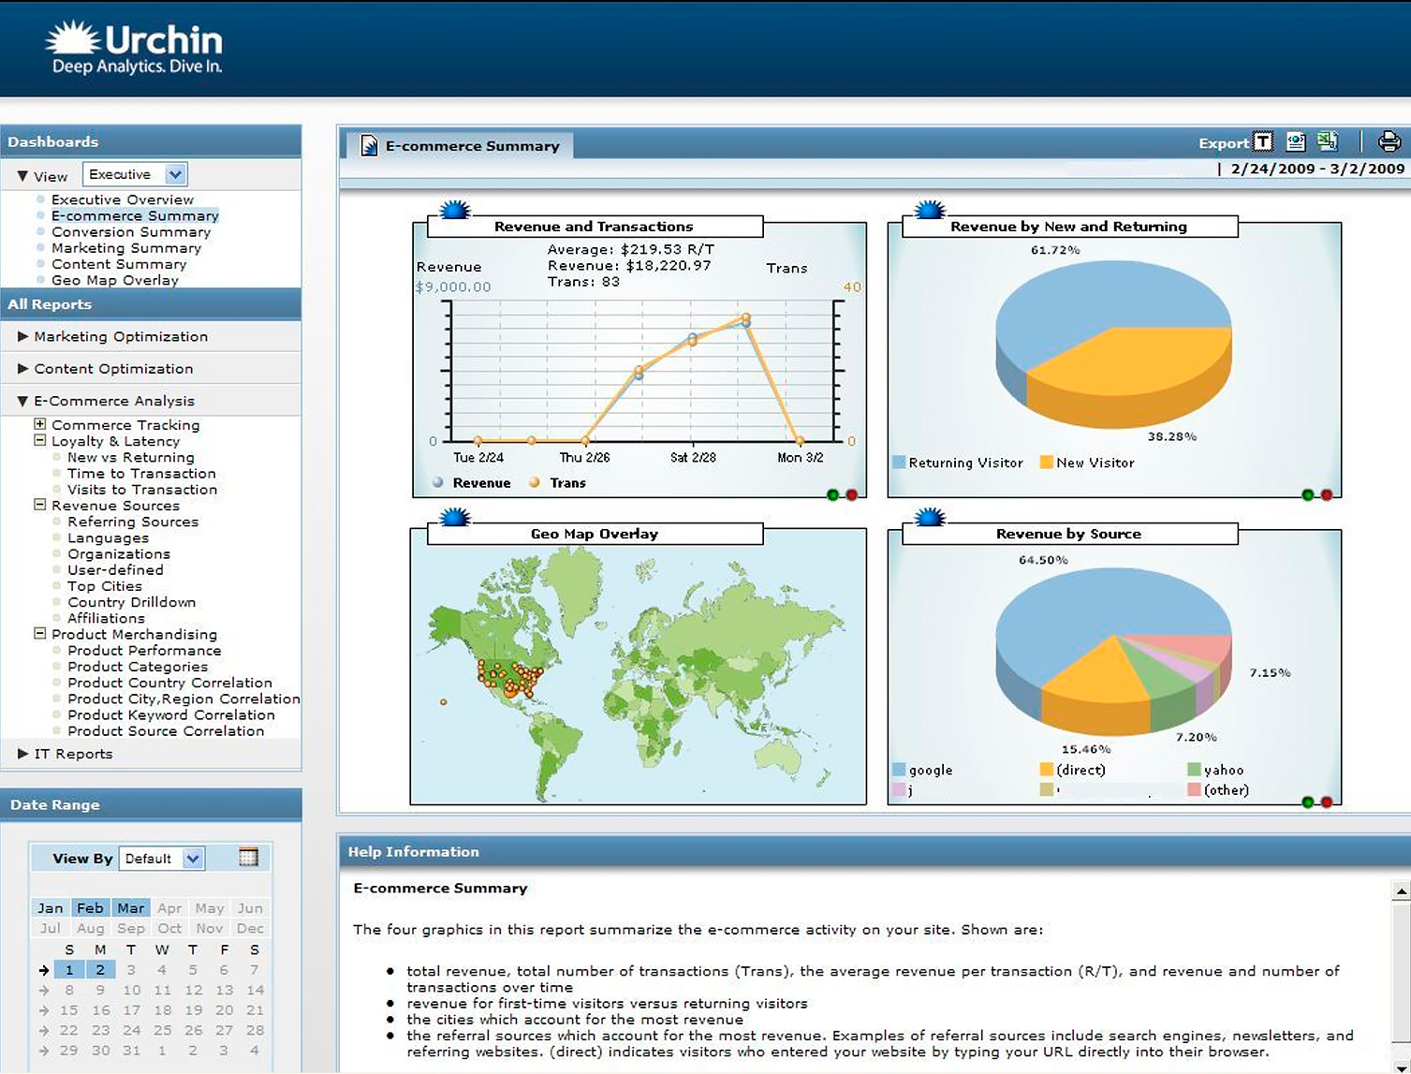Click Help Information scrollbar up arrow
Viewport: 1411px width, 1074px height.
(x=1402, y=891)
